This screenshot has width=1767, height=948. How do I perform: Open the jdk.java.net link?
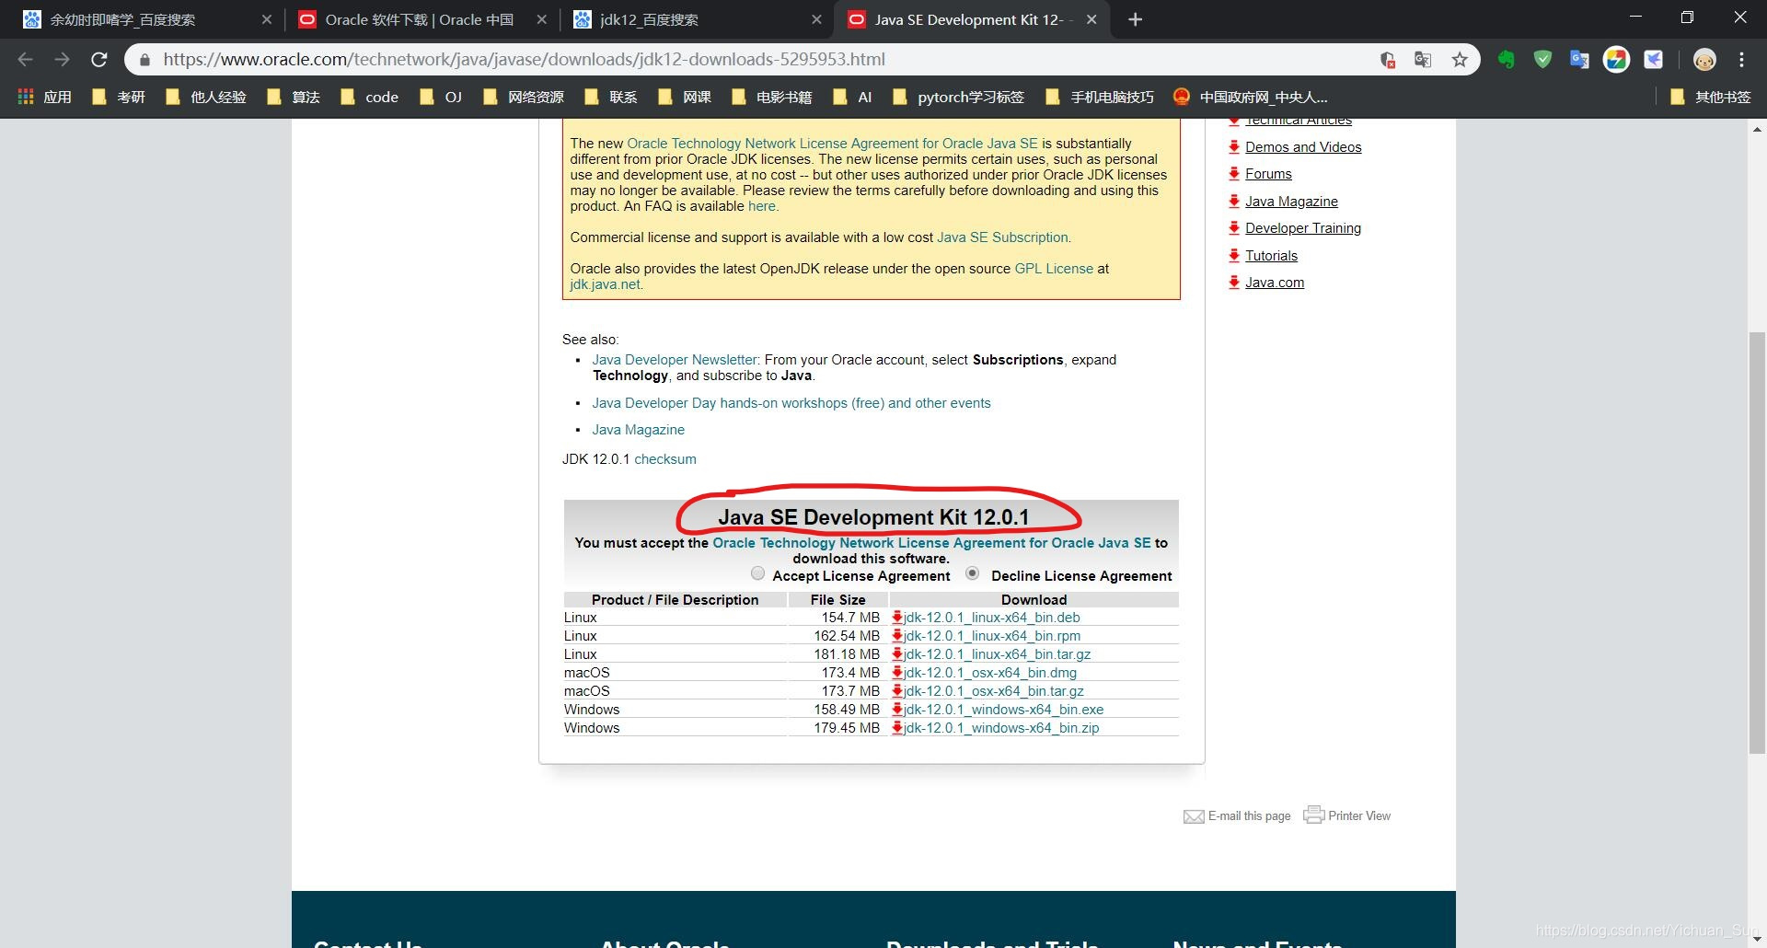point(605,284)
